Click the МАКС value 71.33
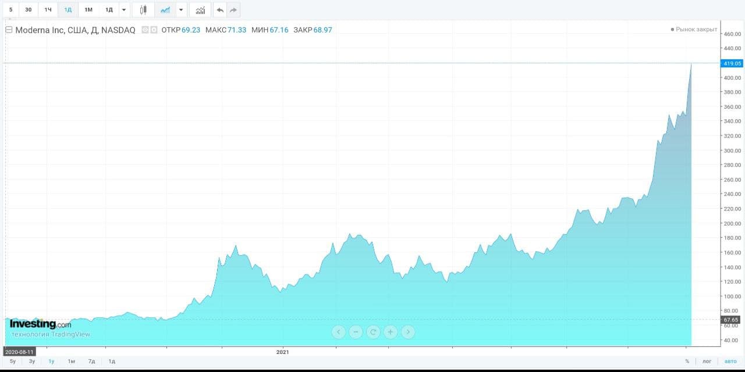The image size is (745, 372). pos(237,30)
